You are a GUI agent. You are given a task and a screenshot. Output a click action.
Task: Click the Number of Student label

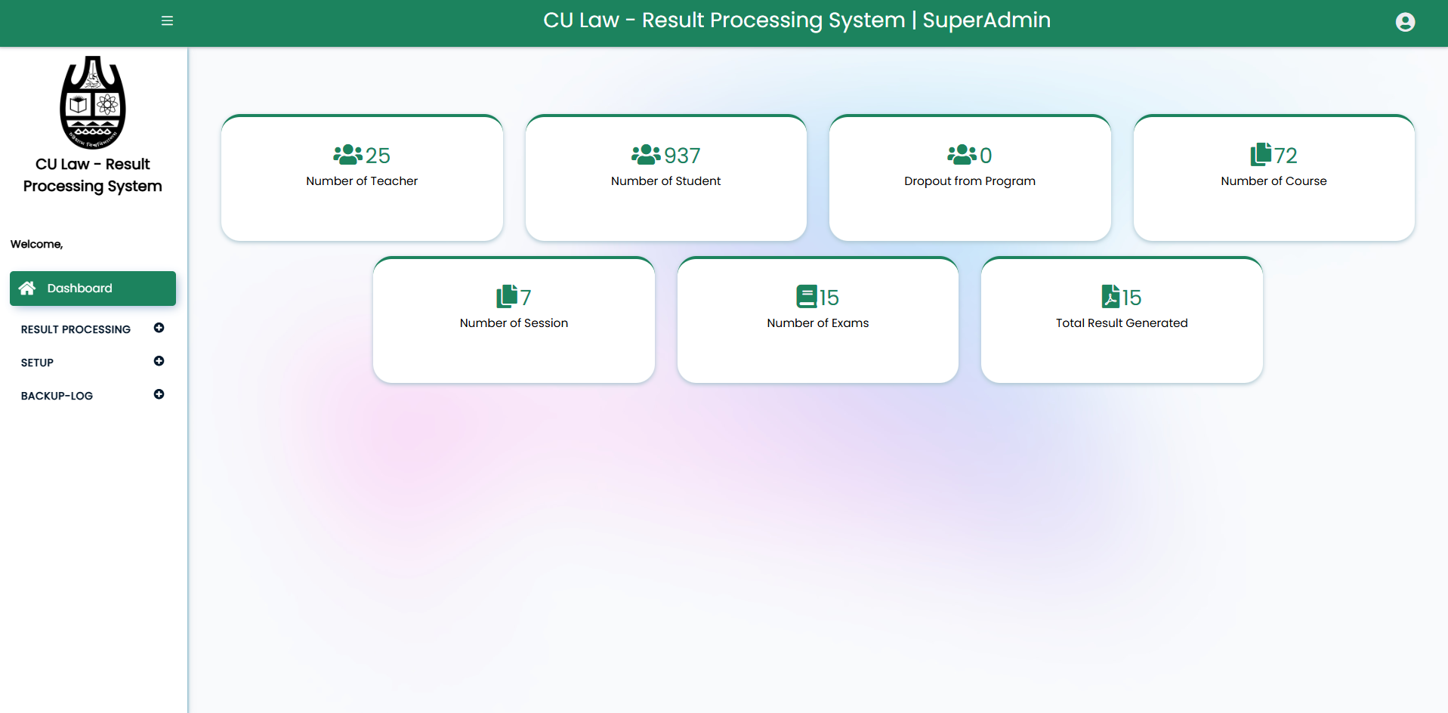coord(665,181)
